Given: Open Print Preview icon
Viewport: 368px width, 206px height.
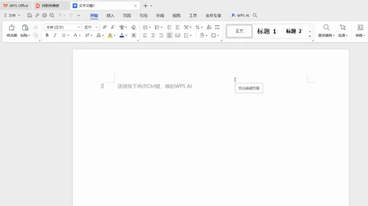Looking at the screenshot, I should pyautogui.click(x=52, y=15).
